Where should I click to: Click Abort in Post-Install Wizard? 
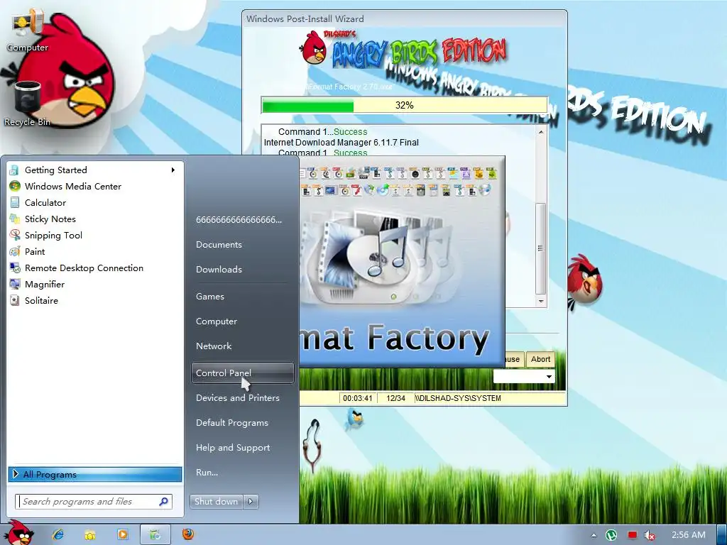point(540,359)
